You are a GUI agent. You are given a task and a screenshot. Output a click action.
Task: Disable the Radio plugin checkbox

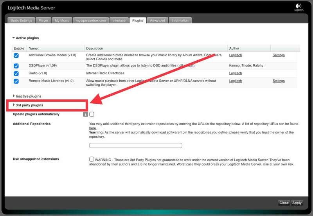pos(16,73)
